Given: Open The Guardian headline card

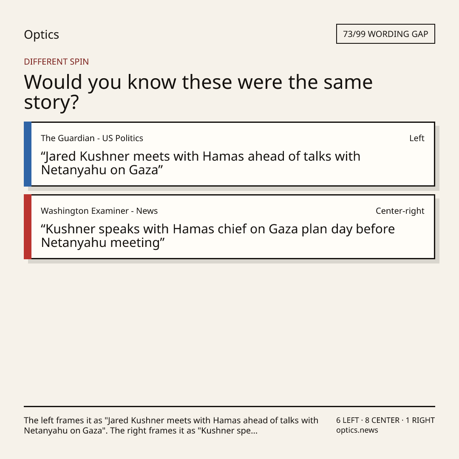Looking at the screenshot, I should coord(229,154).
